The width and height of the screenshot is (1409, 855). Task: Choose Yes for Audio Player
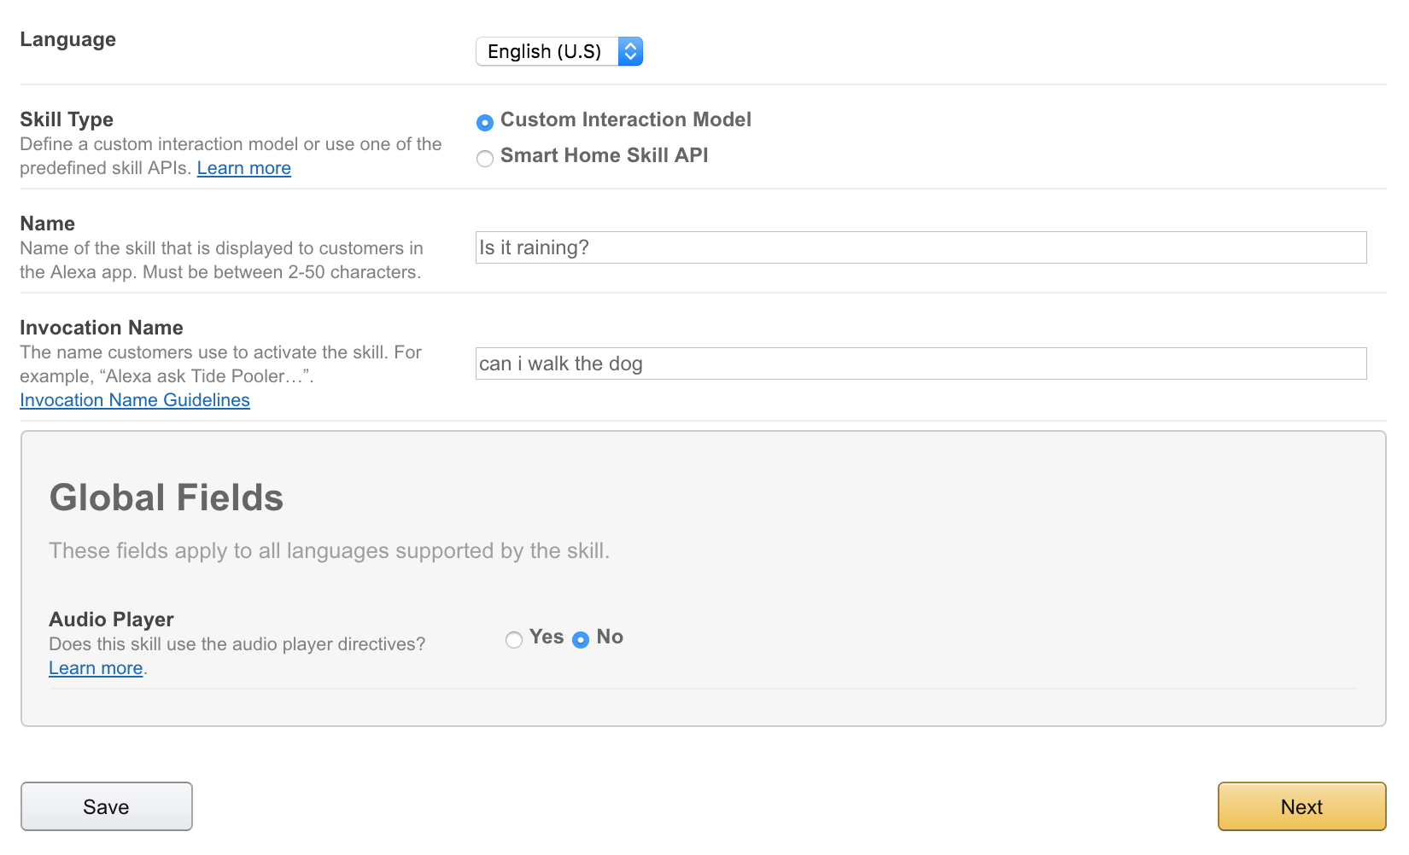514,640
